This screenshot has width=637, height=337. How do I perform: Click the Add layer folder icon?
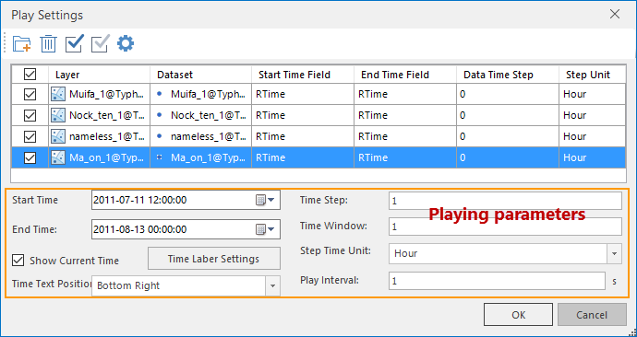point(21,43)
